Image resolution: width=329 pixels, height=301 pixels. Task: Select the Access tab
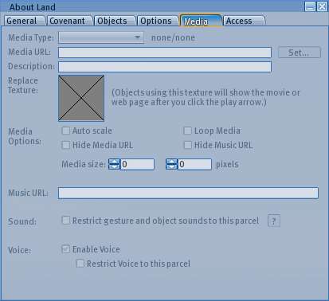(244, 21)
